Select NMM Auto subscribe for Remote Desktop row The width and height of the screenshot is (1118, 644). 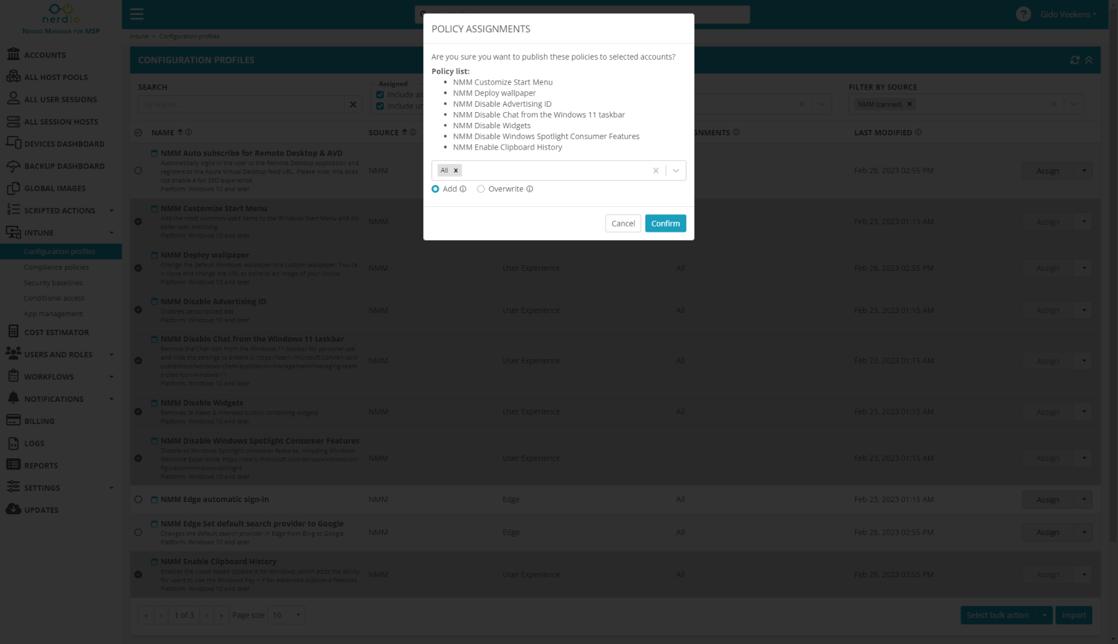point(138,171)
